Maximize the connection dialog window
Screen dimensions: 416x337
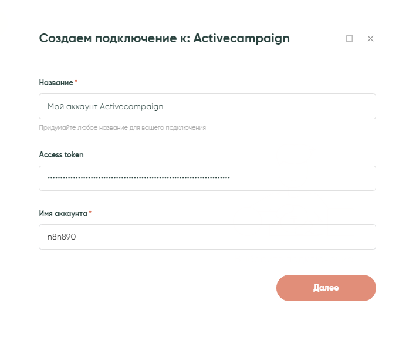(x=350, y=39)
